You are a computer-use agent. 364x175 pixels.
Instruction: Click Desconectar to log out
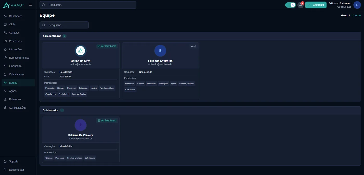point(18,170)
